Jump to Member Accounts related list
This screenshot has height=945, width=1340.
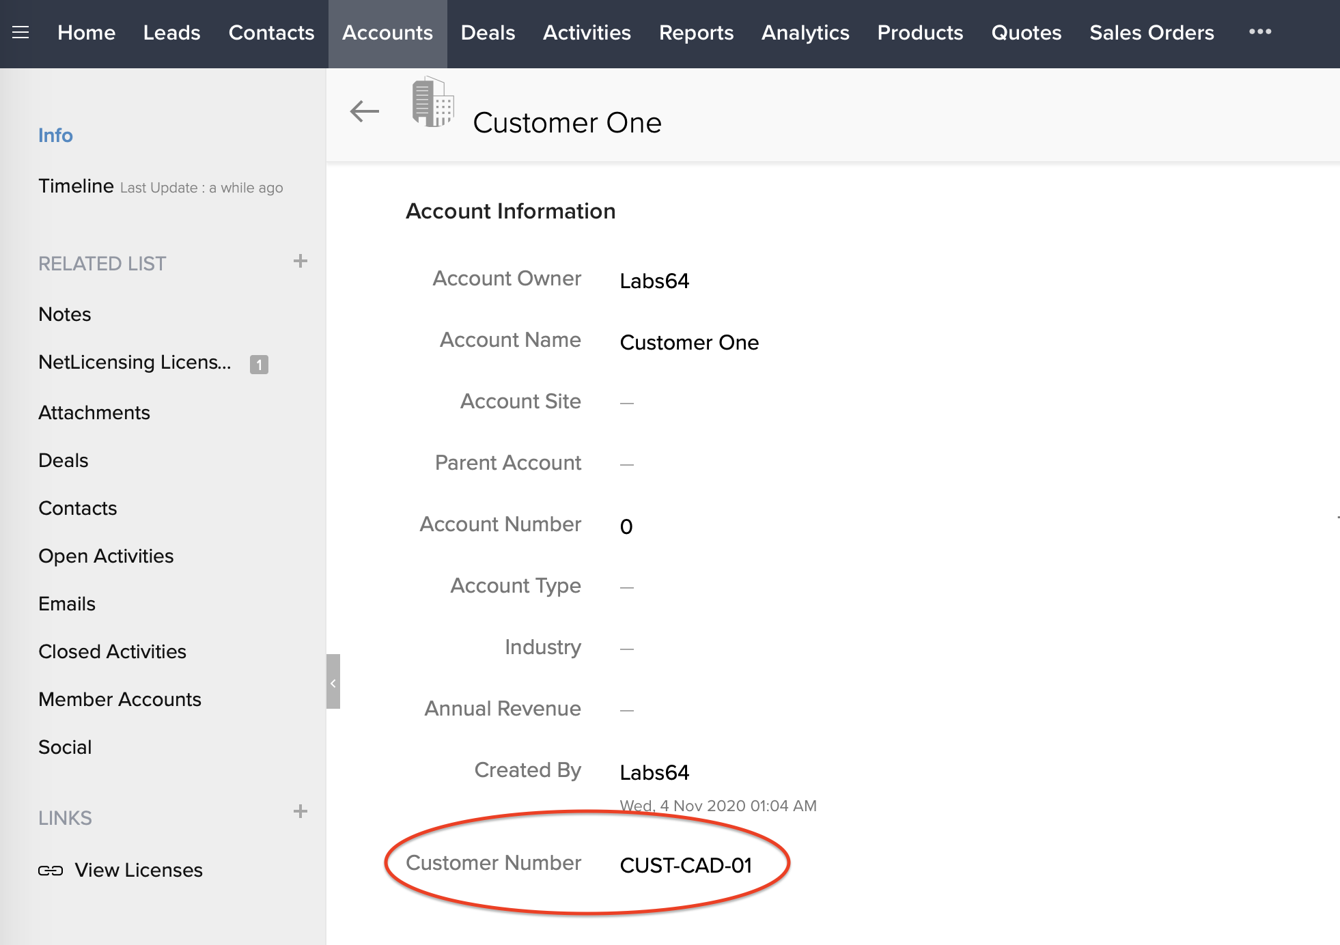pyautogui.click(x=120, y=699)
